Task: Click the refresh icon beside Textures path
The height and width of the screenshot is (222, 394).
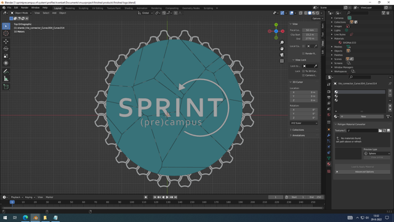Action: [x=384, y=130]
